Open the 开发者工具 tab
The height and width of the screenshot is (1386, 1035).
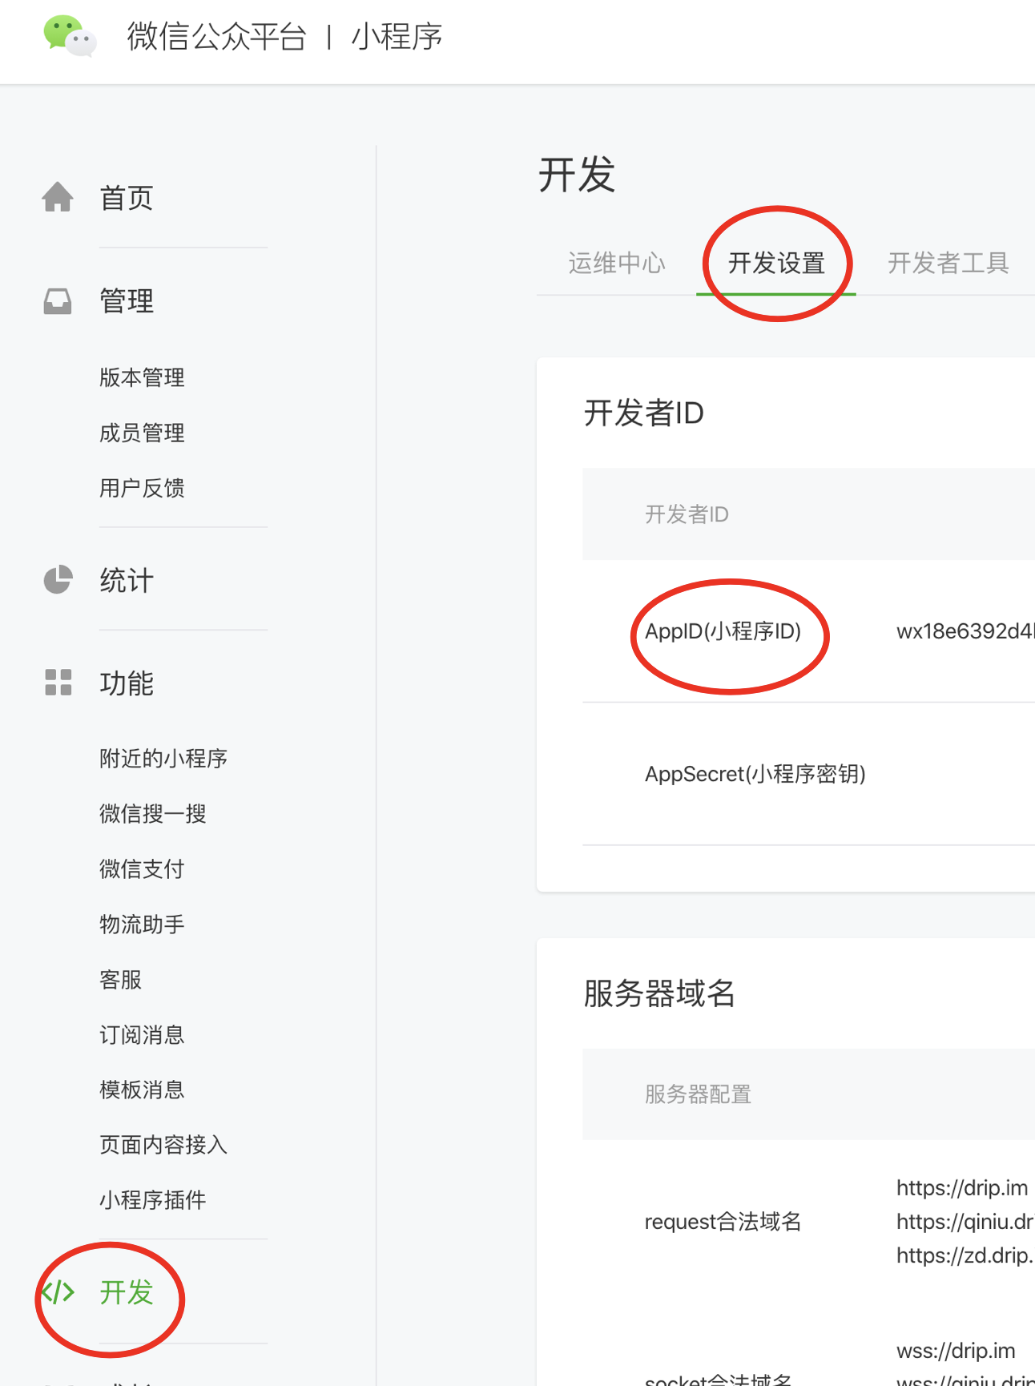pyautogui.click(x=948, y=263)
